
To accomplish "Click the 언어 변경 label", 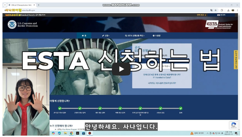I will tap(200, 15).
